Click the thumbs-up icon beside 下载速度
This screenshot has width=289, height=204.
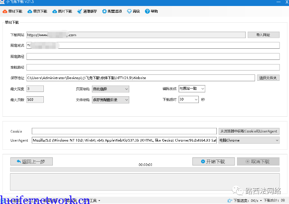coord(230,201)
